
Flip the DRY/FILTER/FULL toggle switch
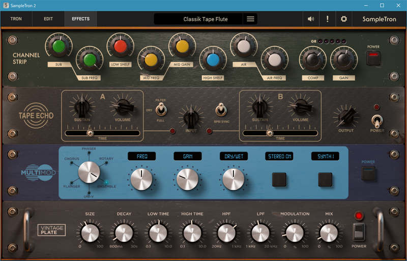pyautogui.click(x=161, y=109)
